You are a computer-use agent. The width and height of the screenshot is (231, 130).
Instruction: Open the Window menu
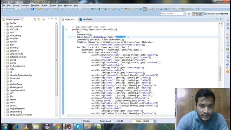click(68, 5)
